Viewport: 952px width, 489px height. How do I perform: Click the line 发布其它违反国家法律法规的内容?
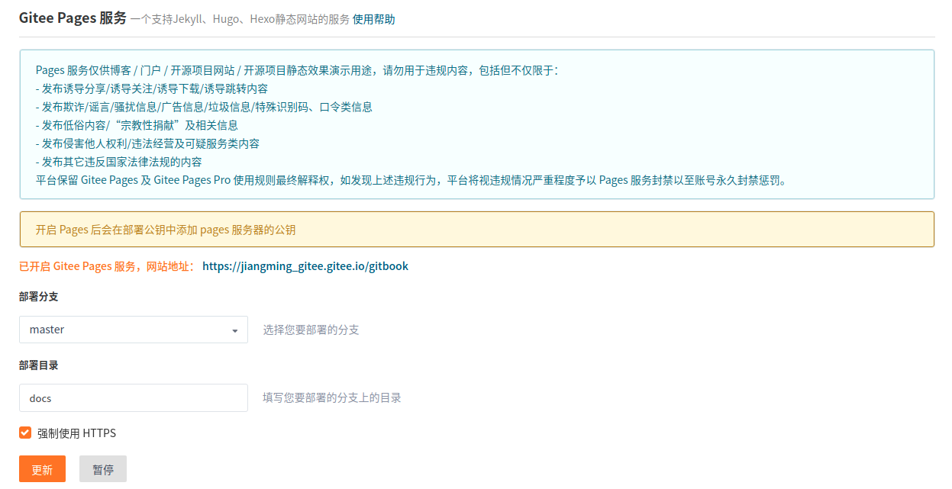coord(118,162)
